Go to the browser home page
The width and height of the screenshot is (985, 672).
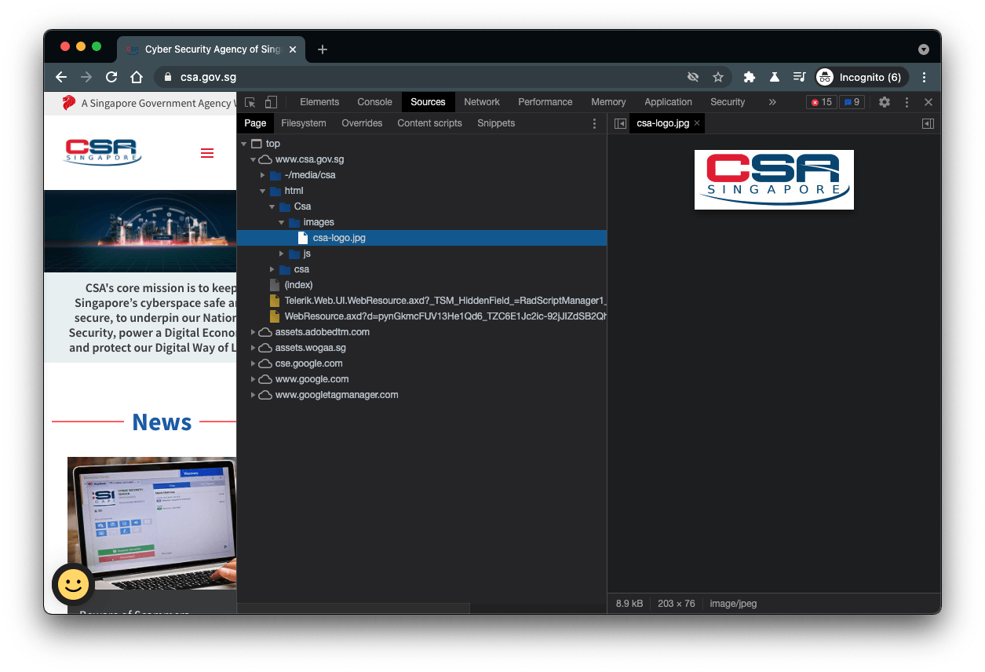[x=137, y=77]
